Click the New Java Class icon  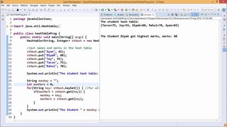[x=126, y=10]
